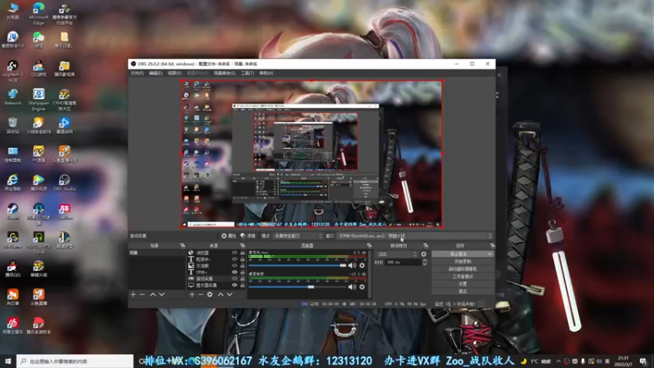Toggle the lock on the 浏览器 source
The image size is (654, 368).
point(242,253)
